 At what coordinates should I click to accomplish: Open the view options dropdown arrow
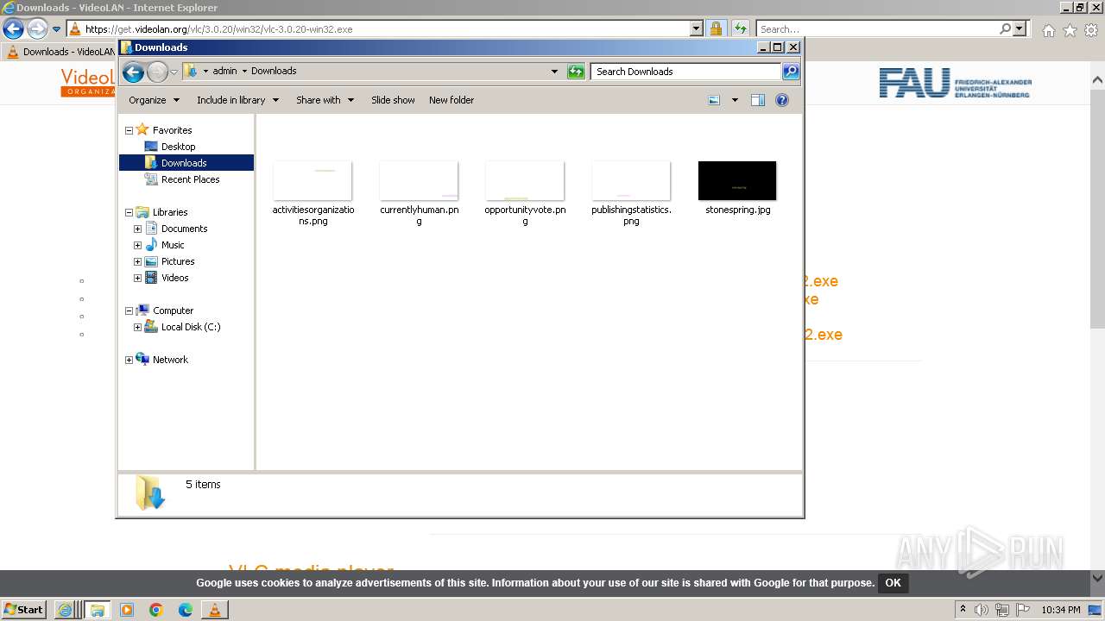[735, 100]
